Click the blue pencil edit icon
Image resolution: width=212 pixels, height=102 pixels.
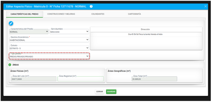click(x=11, y=23)
